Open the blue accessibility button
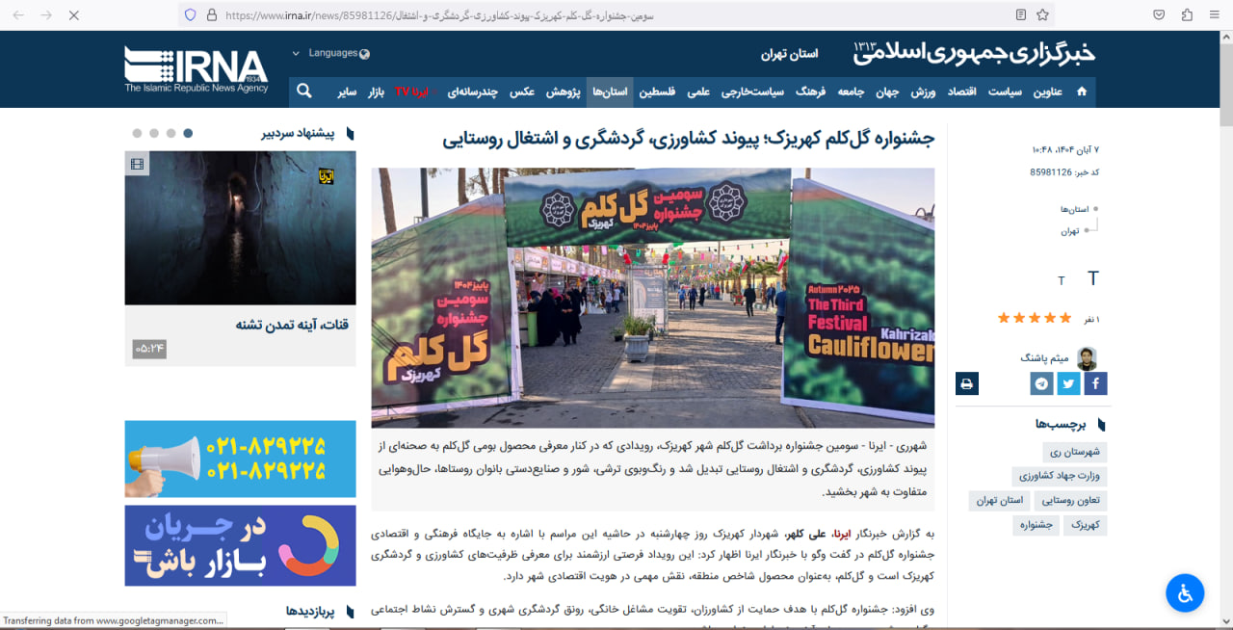1233x630 pixels. pyautogui.click(x=1184, y=592)
